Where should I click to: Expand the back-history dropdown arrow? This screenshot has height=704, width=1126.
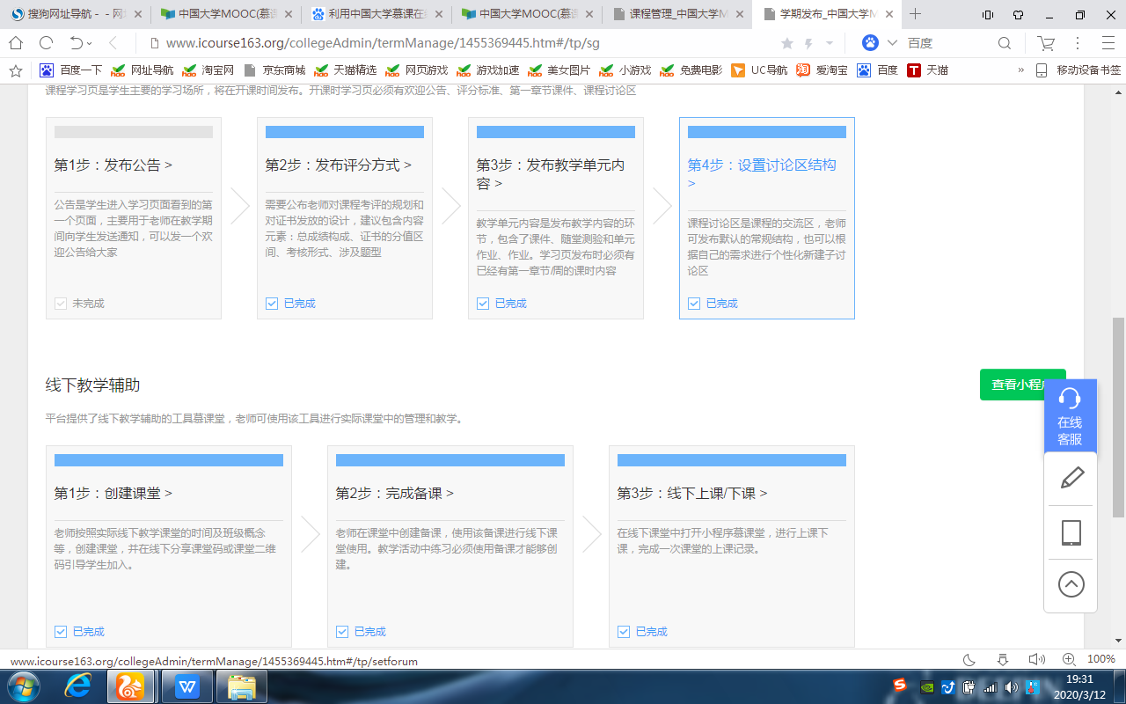tap(89, 43)
